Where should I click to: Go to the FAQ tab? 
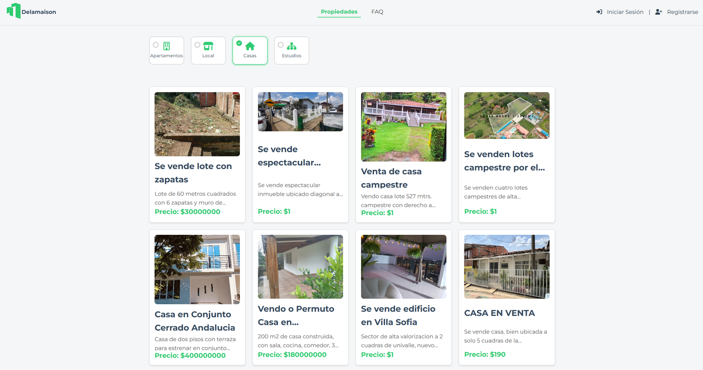pos(377,12)
